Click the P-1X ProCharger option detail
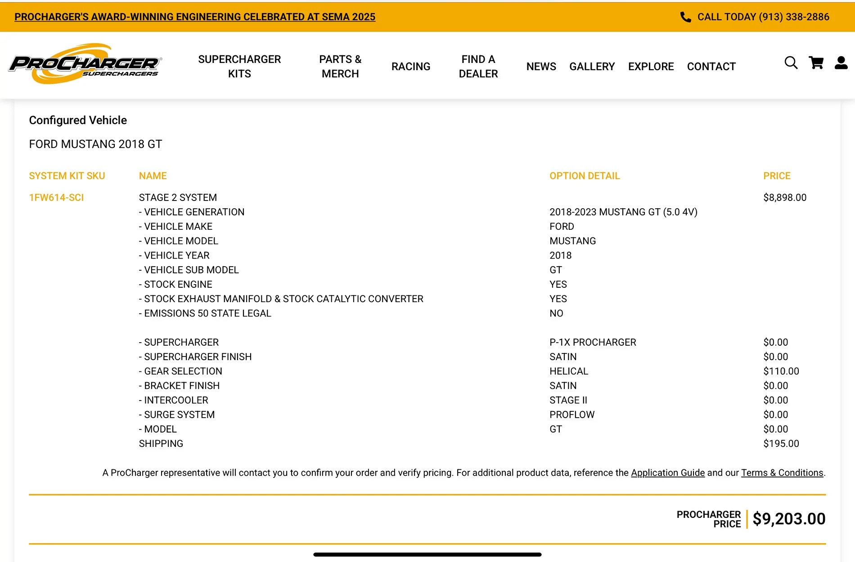 pos(593,343)
